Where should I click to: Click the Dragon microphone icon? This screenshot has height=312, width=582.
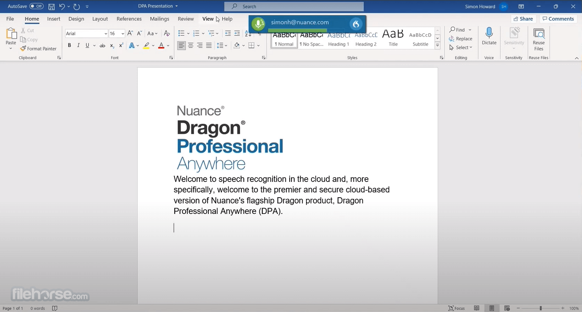(x=258, y=24)
